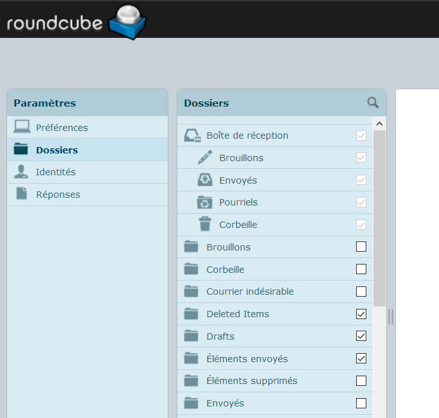439x418 pixels.
Task: Open the Préférences settings section
Action: coord(62,128)
